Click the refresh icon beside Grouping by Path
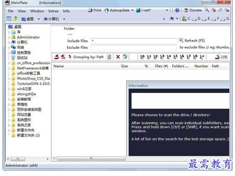The image size is (235, 176). point(109,57)
